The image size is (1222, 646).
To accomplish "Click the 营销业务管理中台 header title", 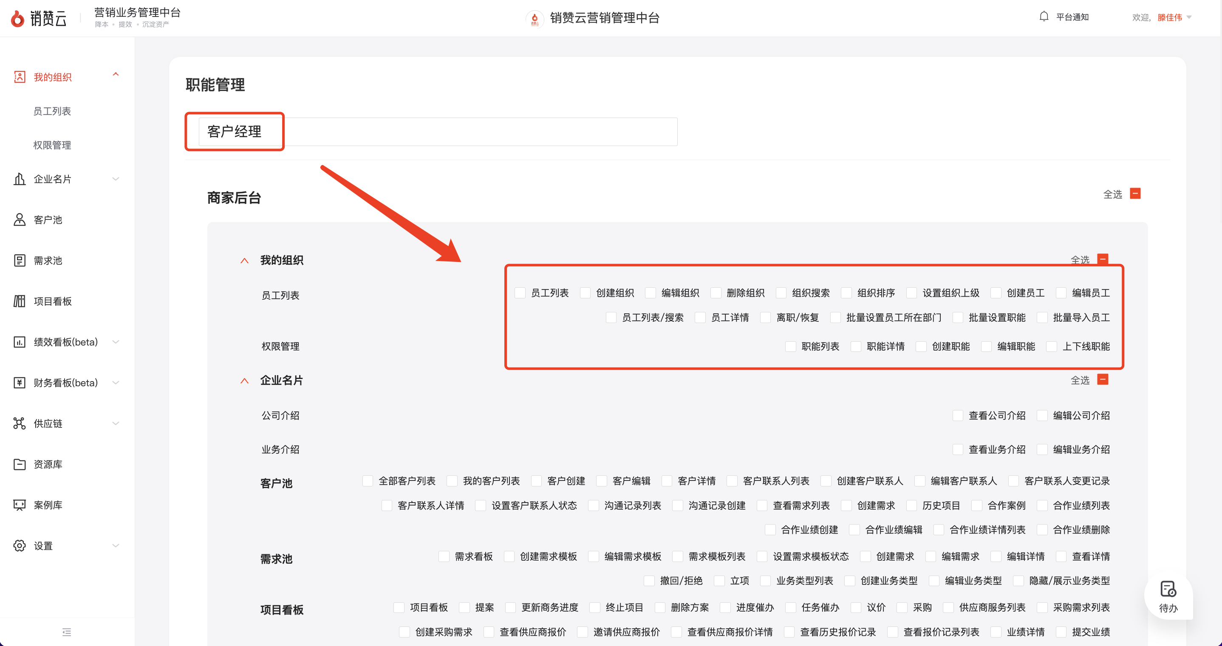I will (x=138, y=12).
